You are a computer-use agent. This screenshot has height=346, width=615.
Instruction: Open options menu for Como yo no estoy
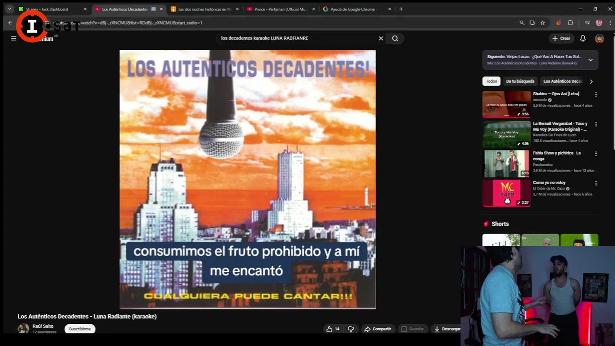pos(596,183)
